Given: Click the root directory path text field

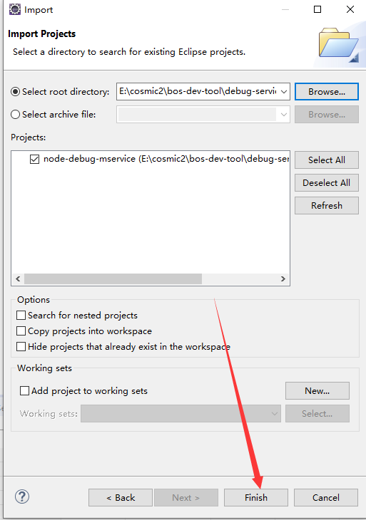Looking at the screenshot, I should point(198,91).
